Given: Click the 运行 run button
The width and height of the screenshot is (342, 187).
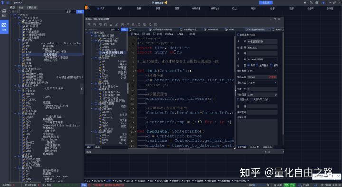Looking at the screenshot, I should (x=146, y=34).
